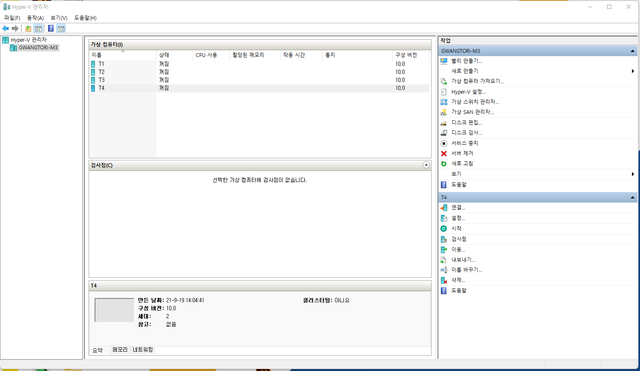This screenshot has width=640, height=371.
Task: Click 가상 SAN 관리자 icon
Action: tap(444, 112)
